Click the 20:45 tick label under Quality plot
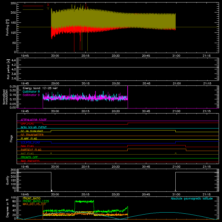Screen dimensions: 222x222 146,195
